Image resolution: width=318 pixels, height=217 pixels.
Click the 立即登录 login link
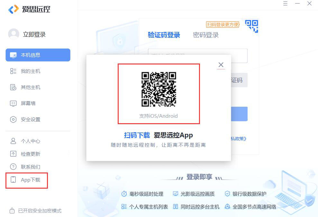(34, 35)
